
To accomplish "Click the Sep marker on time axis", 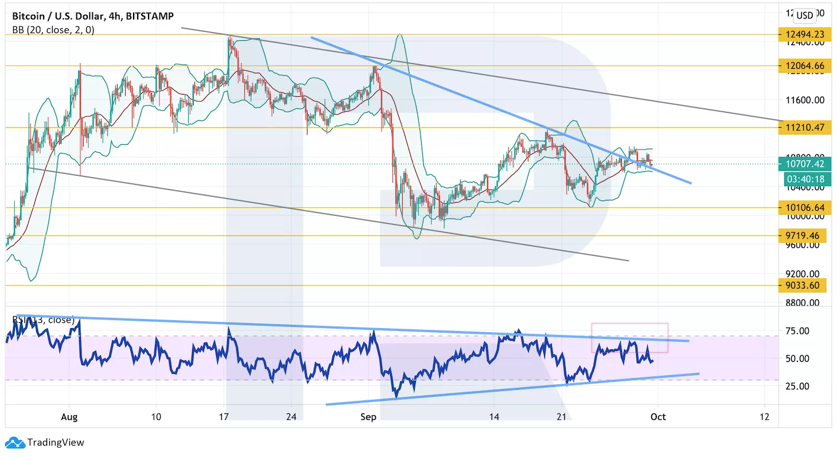I will [x=368, y=417].
